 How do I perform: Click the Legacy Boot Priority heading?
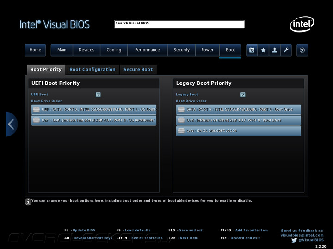tap(203, 83)
